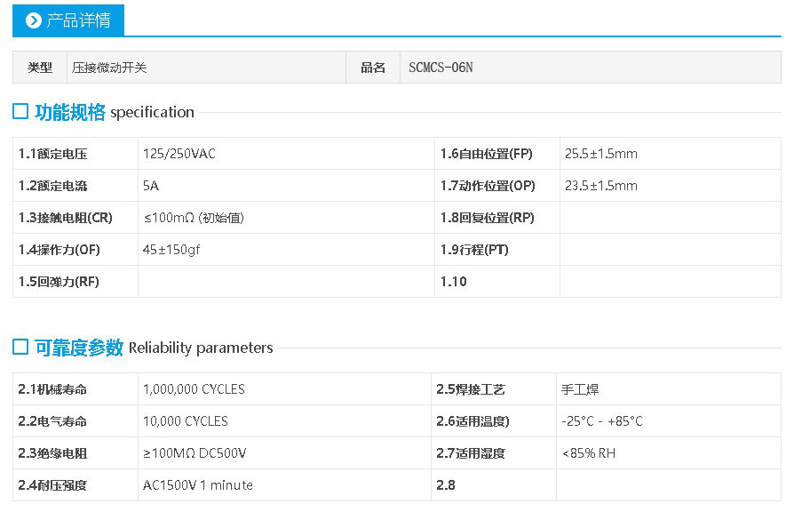The height and width of the screenshot is (512, 810).
Task: Select the 125/250VAC rated voltage value
Action: 179,154
